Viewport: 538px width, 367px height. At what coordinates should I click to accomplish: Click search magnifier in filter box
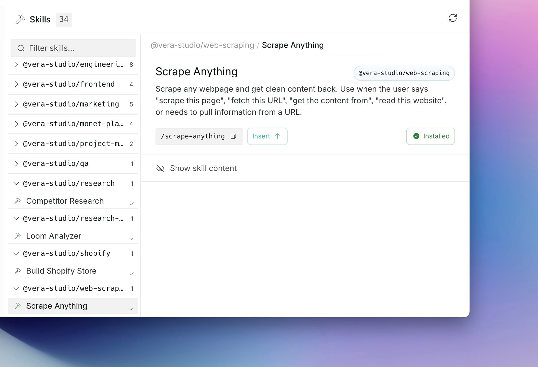tap(21, 48)
